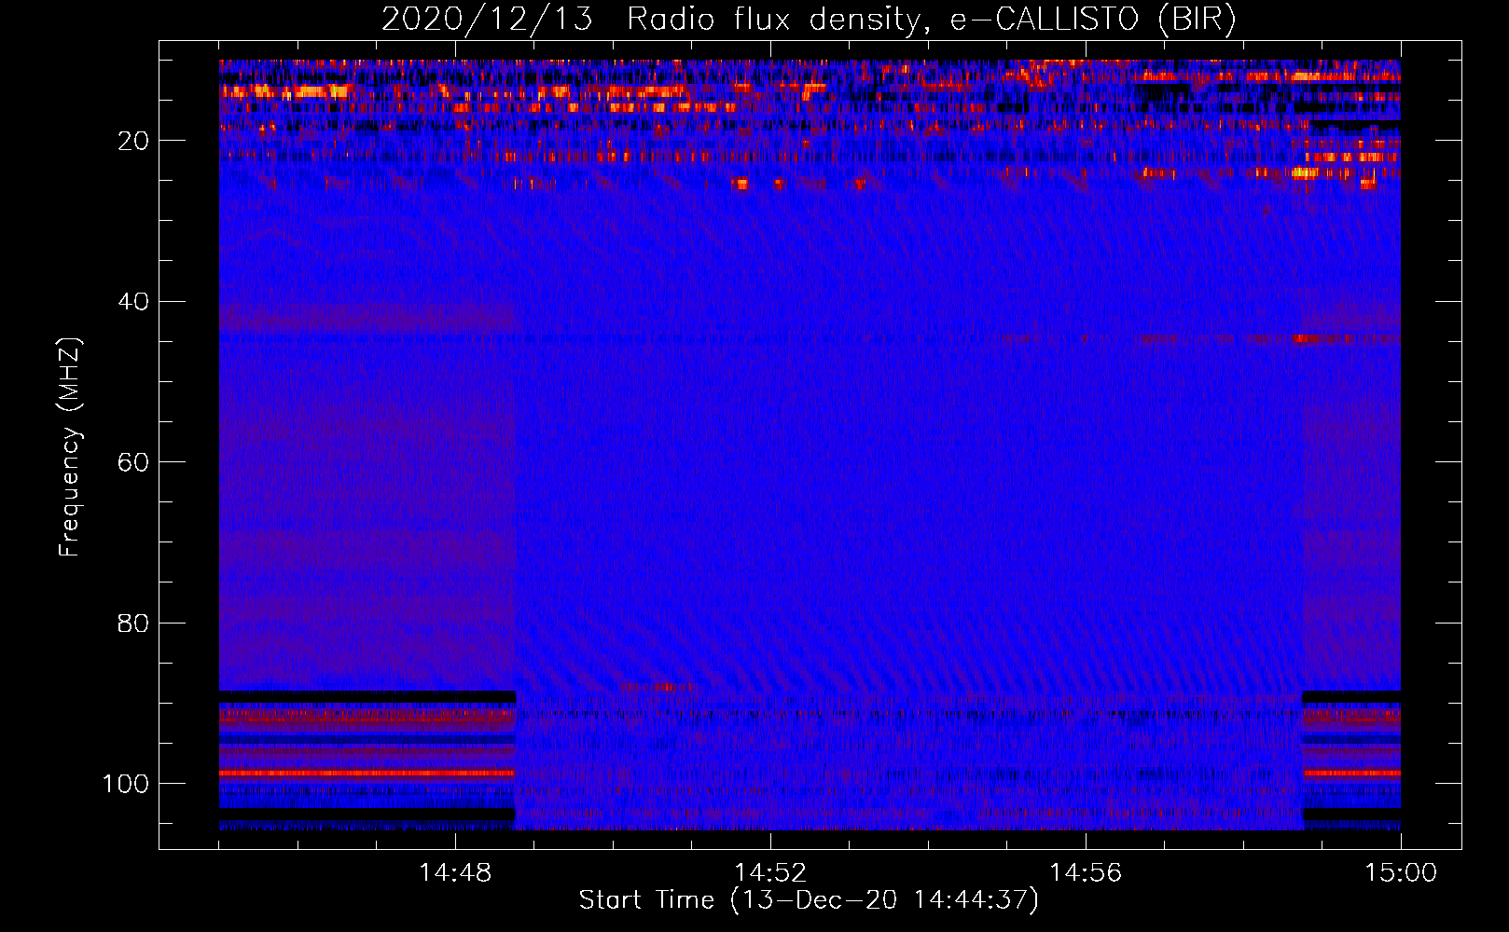Click the 20 frequency axis label
Viewport: 1509px width, 932px height.
pos(133,141)
